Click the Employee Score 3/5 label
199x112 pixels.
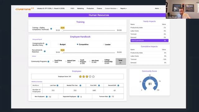(x=64, y=77)
